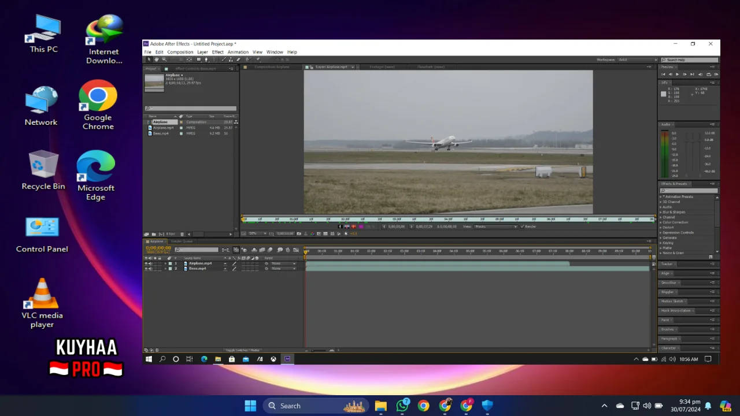Open the Workspace dropdown
This screenshot has width=740, height=416.
point(638,60)
